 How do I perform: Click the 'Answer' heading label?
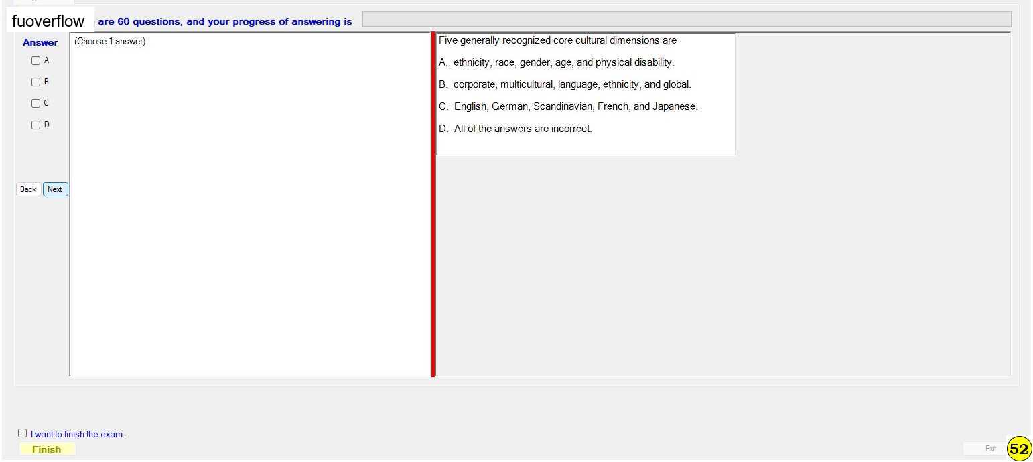(40, 42)
